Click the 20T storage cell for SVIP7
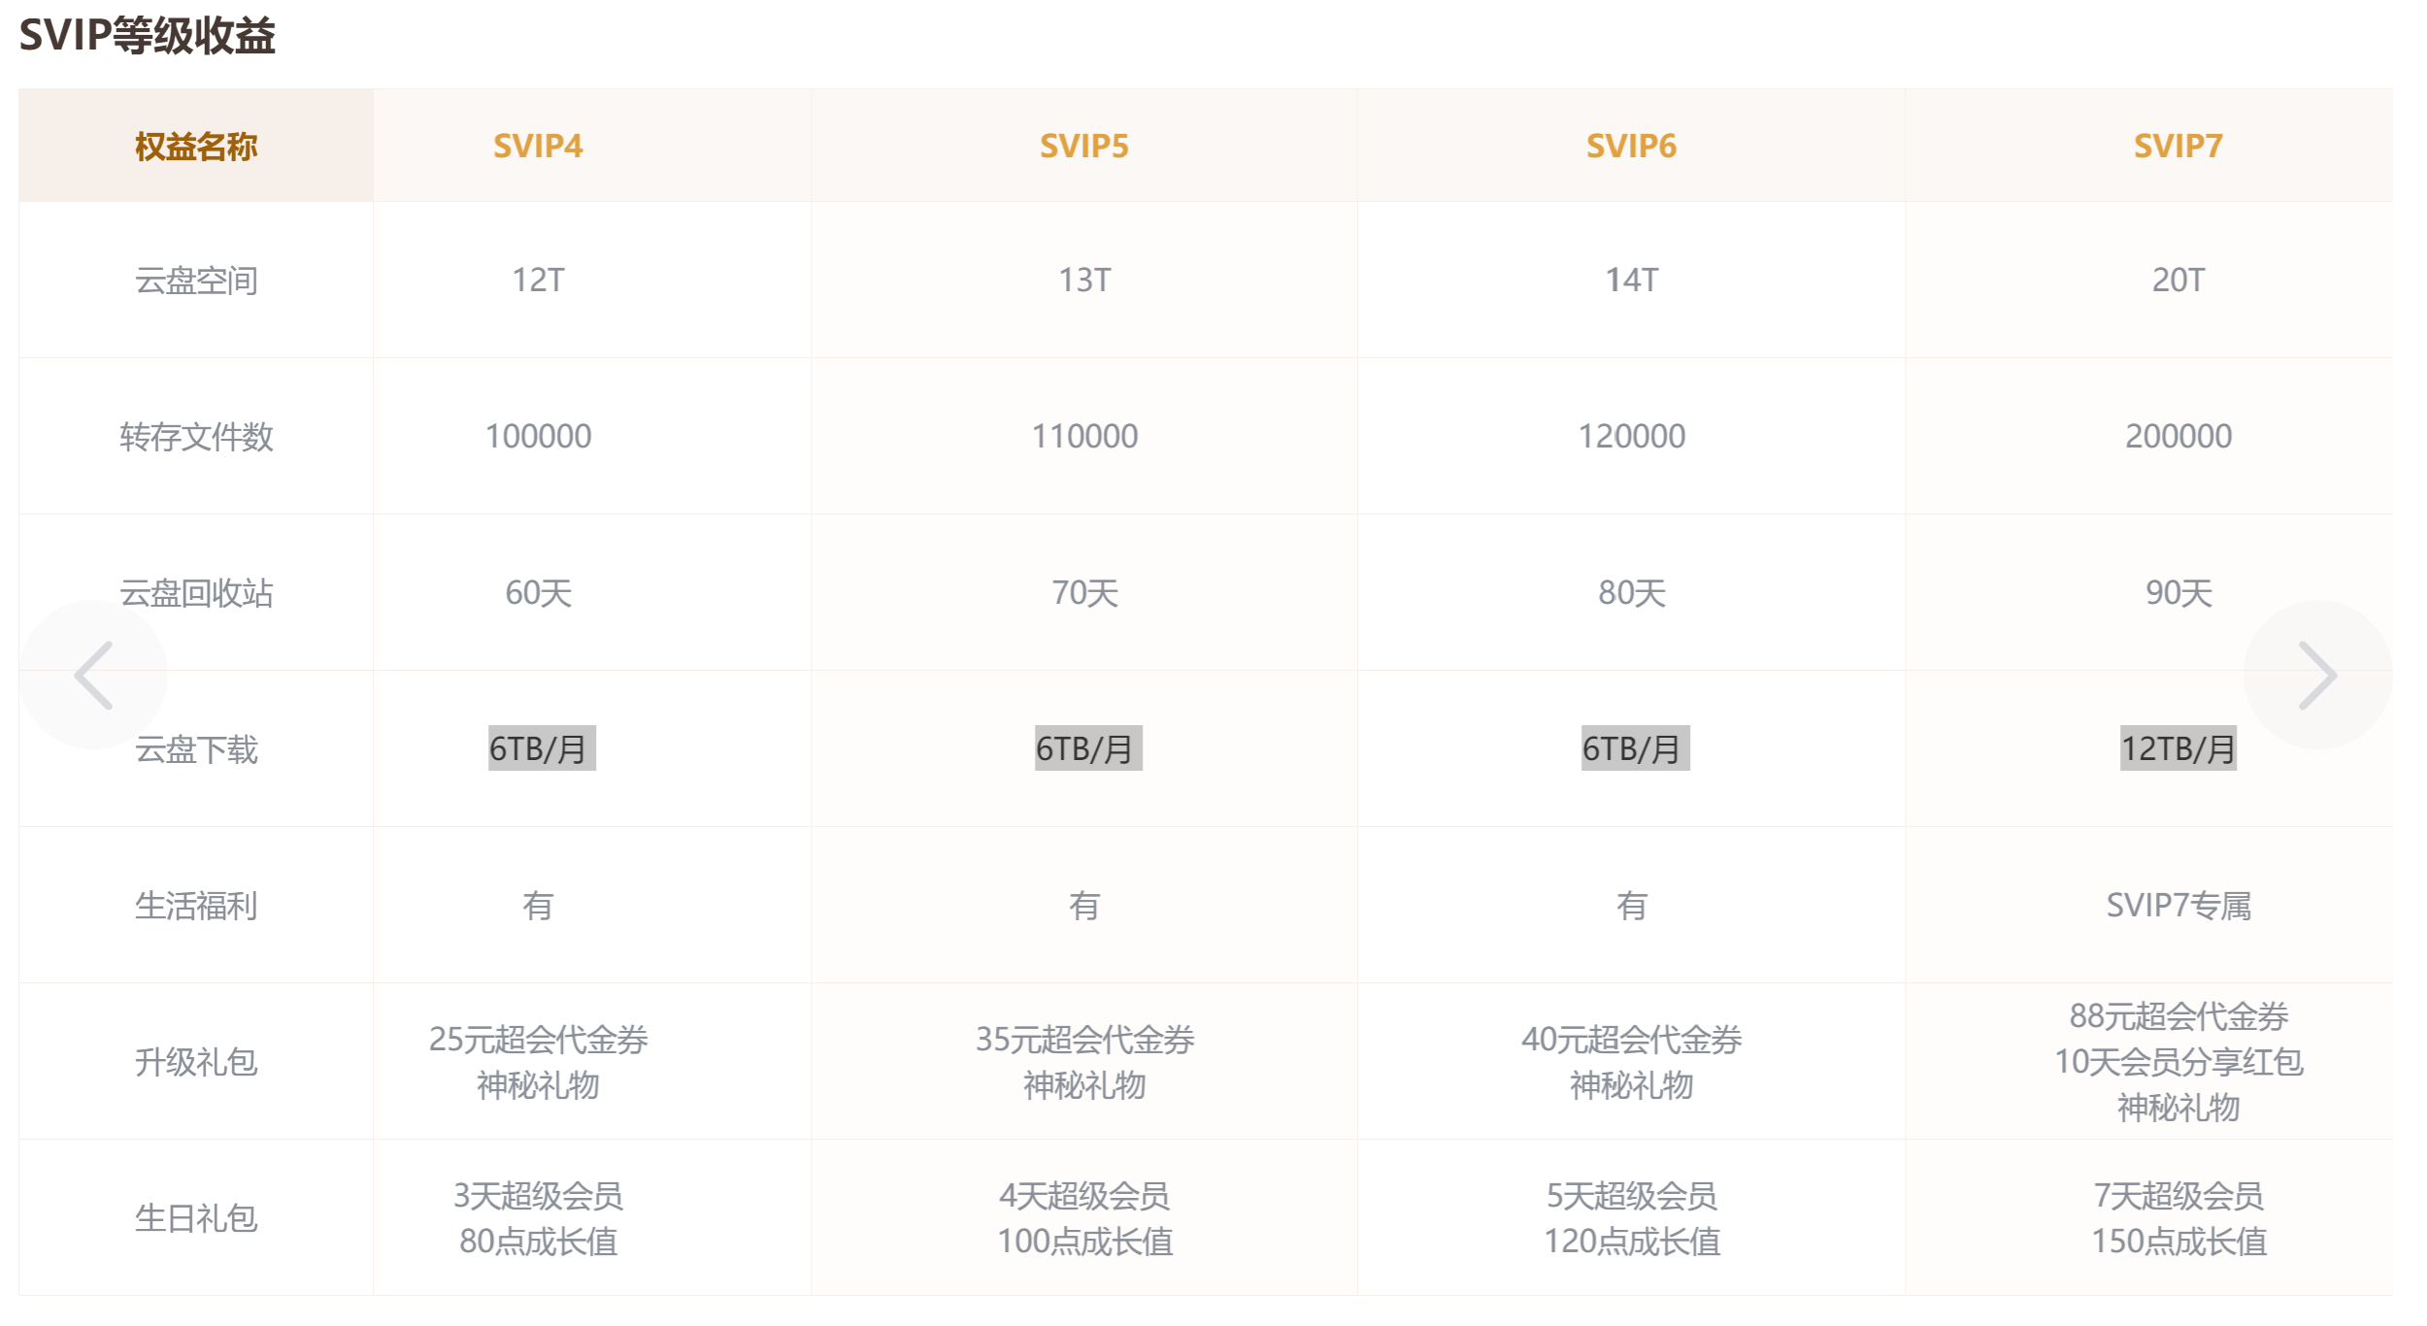Image resolution: width=2427 pixels, height=1326 pixels. pyautogui.click(x=2178, y=281)
